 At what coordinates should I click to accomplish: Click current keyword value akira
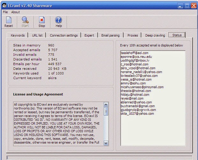click(52, 78)
